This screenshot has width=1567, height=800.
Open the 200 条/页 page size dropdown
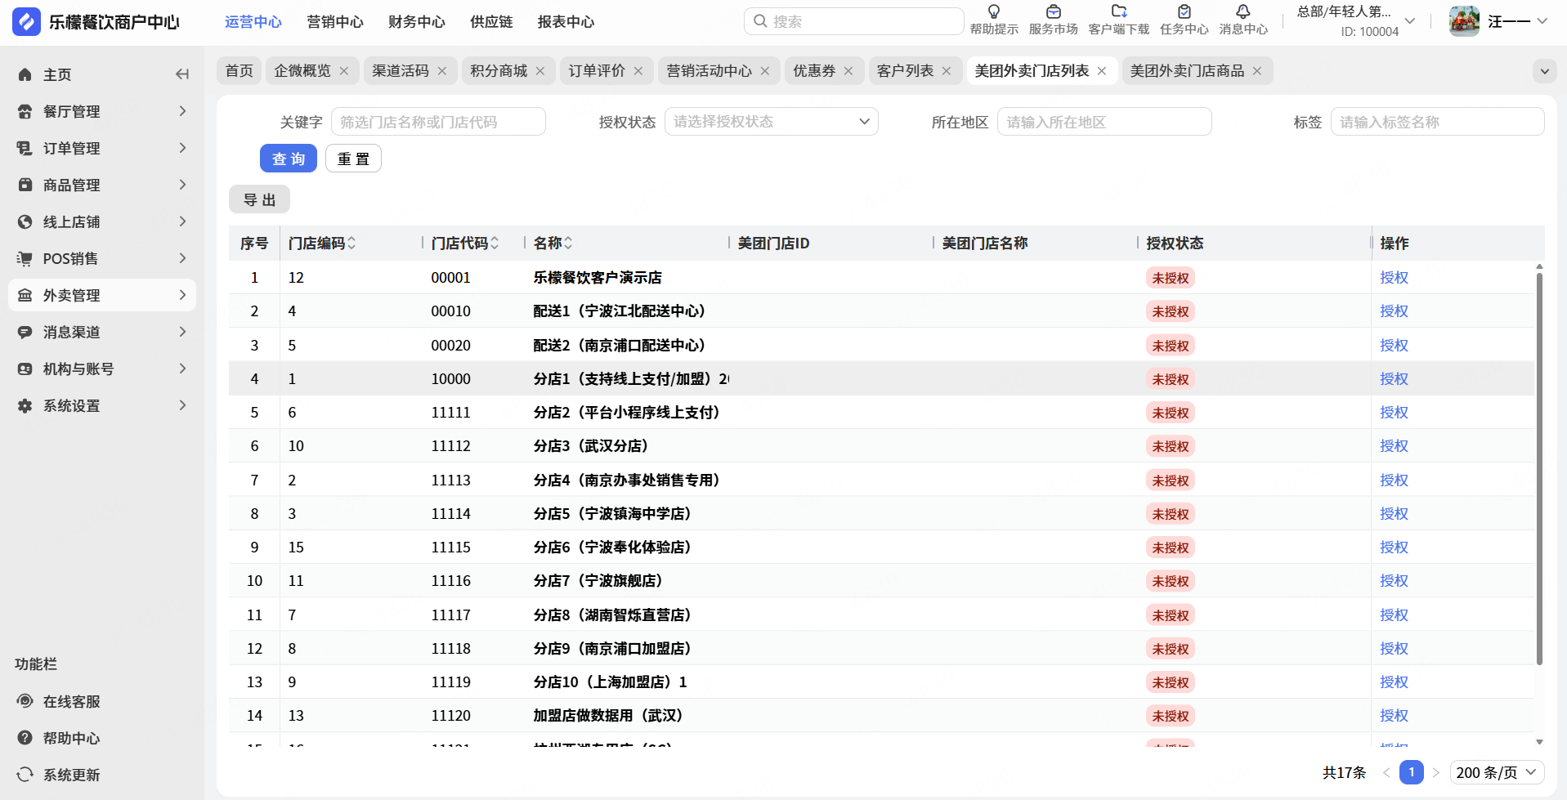point(1498,772)
